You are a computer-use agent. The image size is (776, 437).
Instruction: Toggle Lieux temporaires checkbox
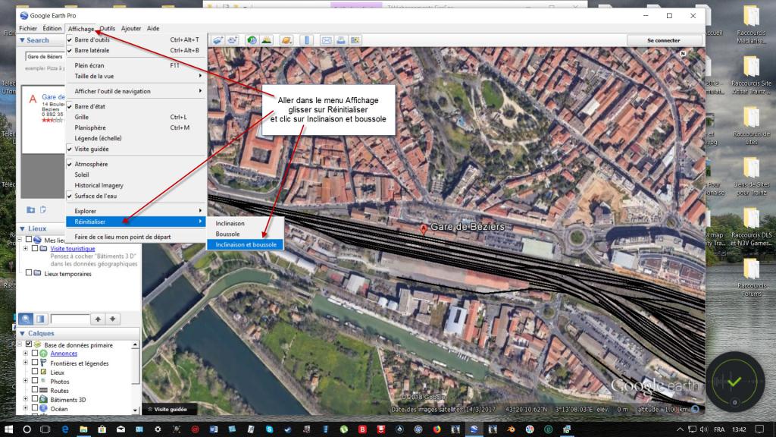[29, 272]
